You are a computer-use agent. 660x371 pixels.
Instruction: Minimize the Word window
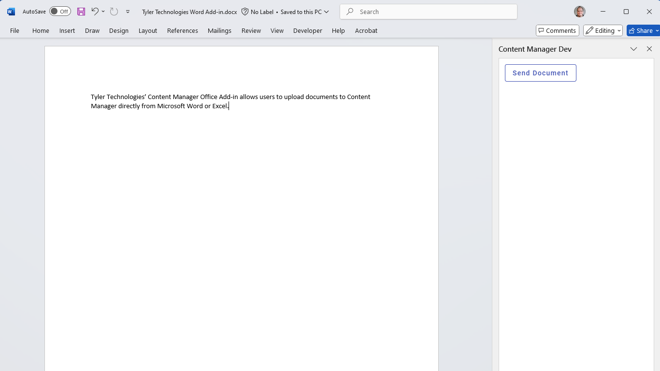point(603,12)
